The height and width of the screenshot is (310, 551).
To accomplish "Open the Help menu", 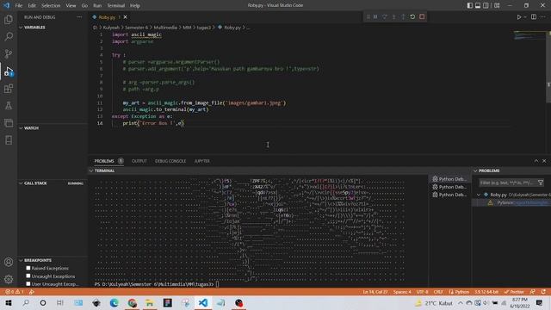I will [135, 6].
